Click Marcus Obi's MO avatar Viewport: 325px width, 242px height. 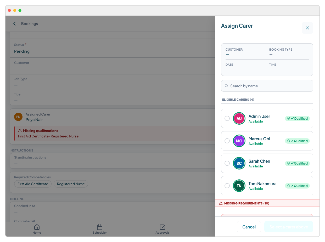pyautogui.click(x=239, y=141)
